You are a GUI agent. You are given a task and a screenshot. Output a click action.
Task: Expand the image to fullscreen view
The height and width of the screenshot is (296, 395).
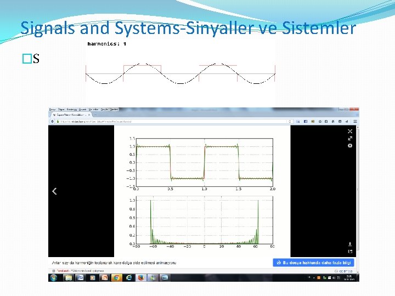click(x=350, y=139)
